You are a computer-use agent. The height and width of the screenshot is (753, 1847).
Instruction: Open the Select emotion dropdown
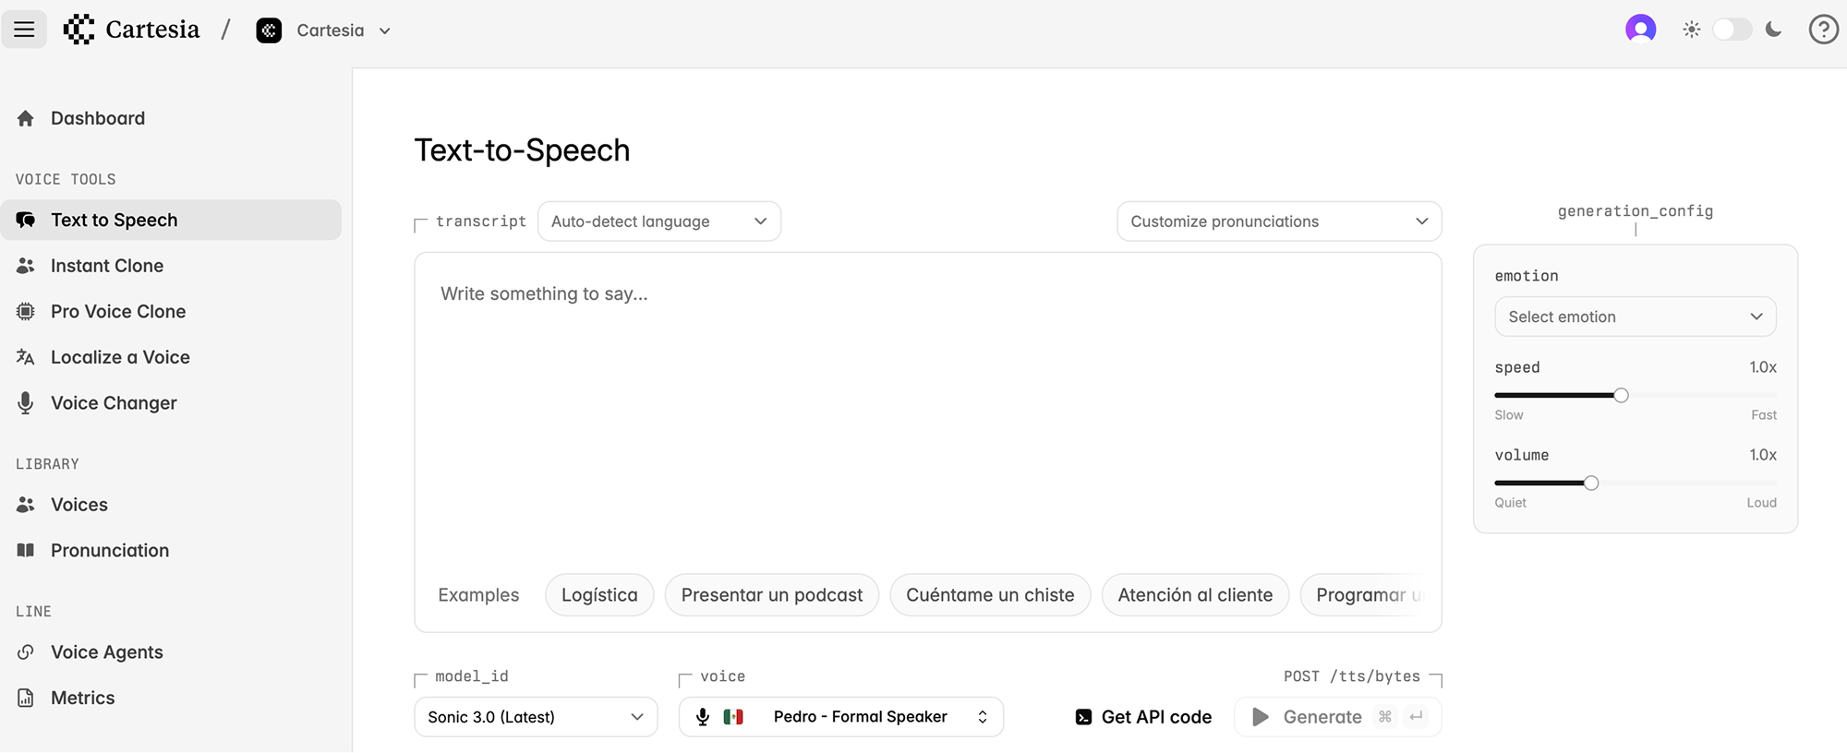pos(1636,317)
